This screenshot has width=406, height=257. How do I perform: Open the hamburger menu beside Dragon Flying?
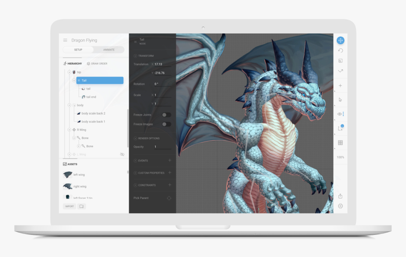click(65, 40)
